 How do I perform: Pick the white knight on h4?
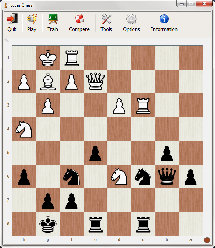[x=24, y=129]
